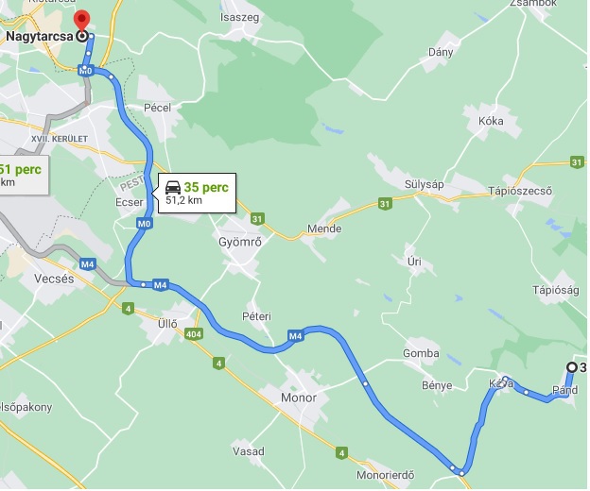Select the Gyömrő town label
The width and height of the screenshot is (590, 491).
[240, 242]
